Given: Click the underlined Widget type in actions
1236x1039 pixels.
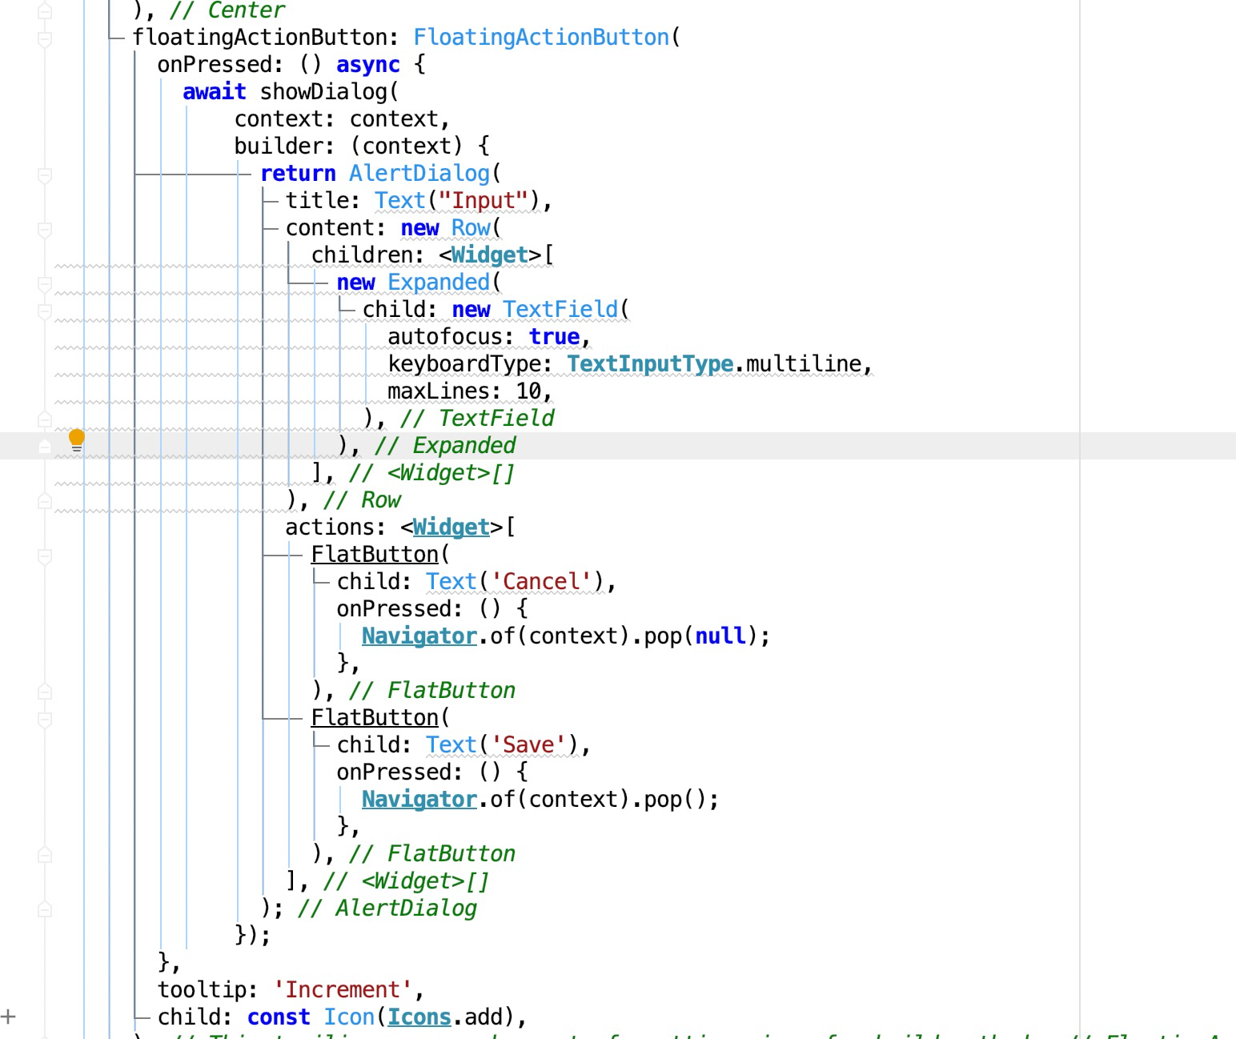Looking at the screenshot, I should coord(451,527).
